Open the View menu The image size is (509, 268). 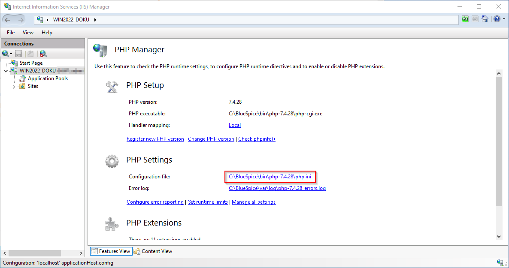coord(28,33)
